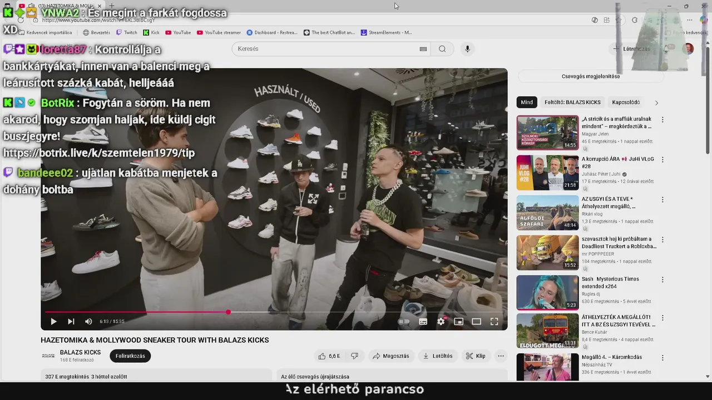Open the Dashboard - Restream bookmark
Screen dimensions: 712x400
272,32
